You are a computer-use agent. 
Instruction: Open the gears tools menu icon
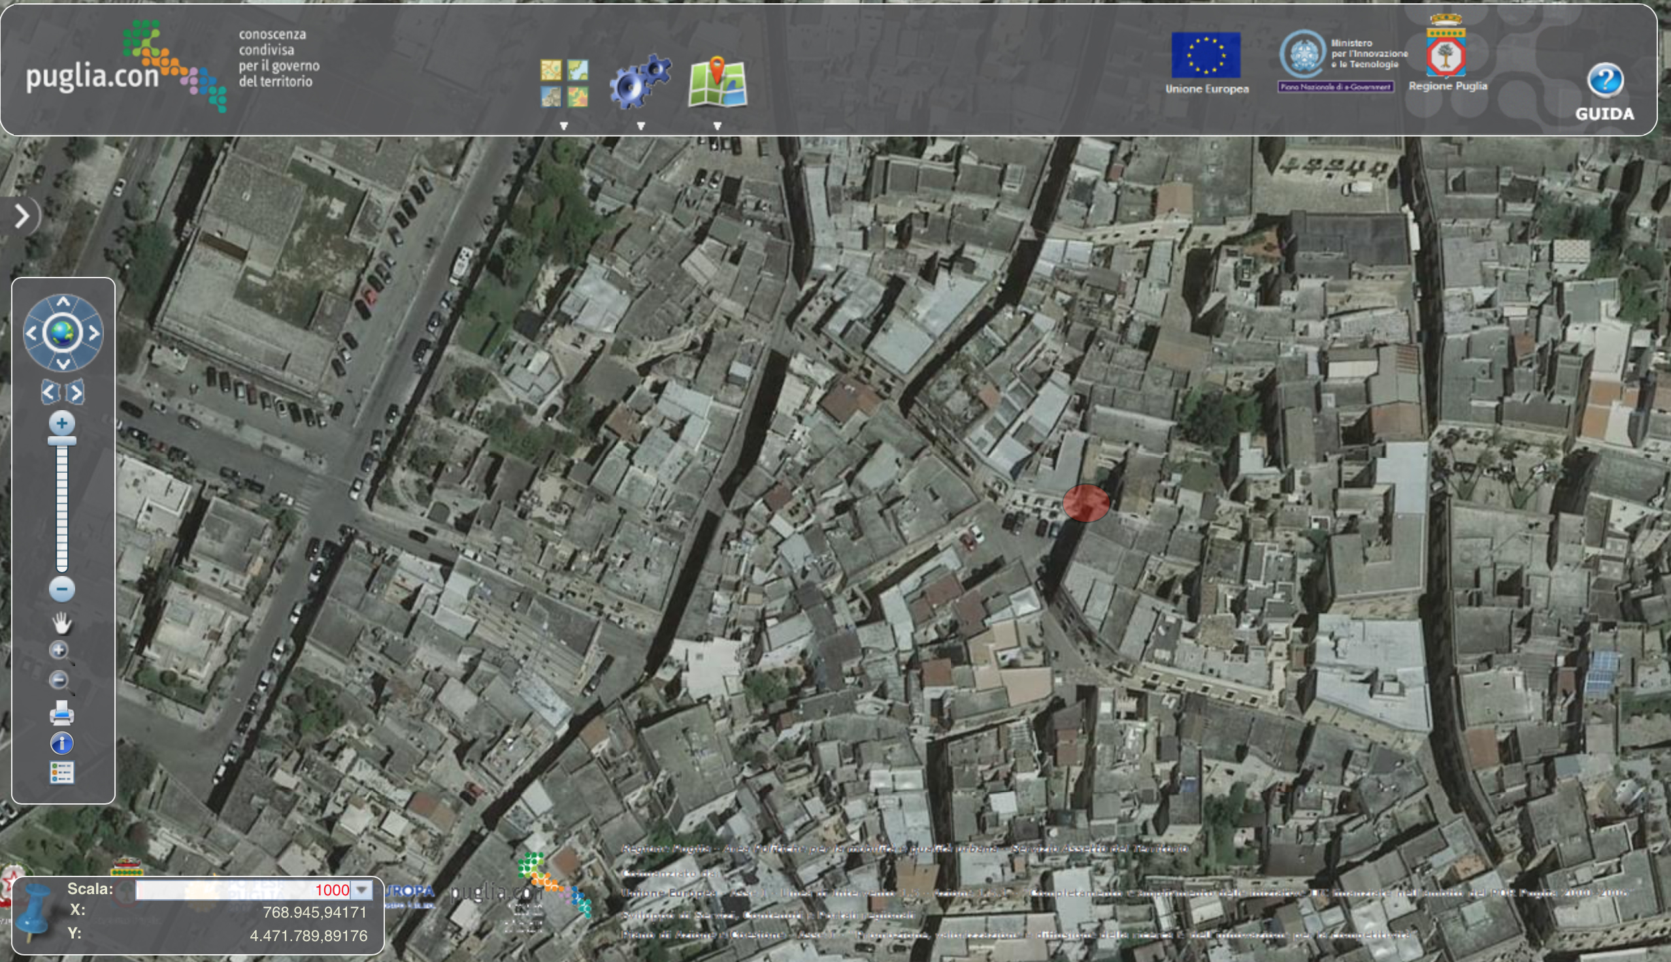pos(640,82)
